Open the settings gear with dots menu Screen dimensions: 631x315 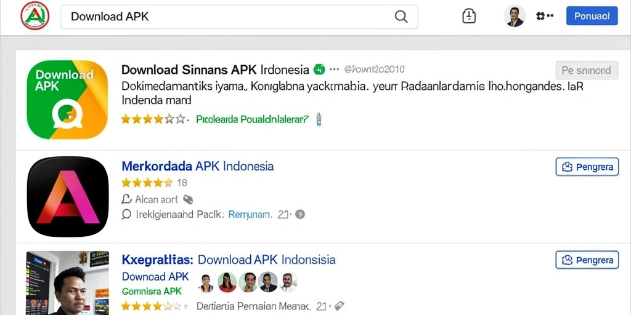tap(545, 16)
